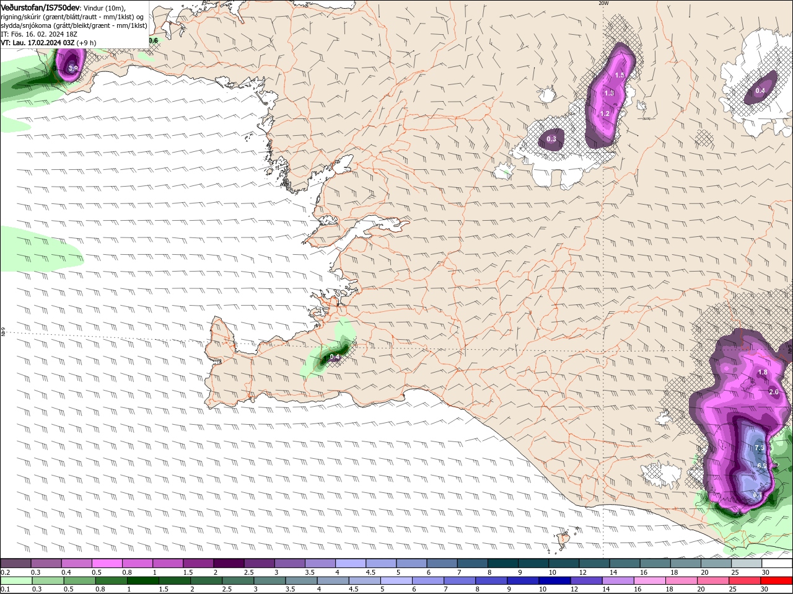Image resolution: width=793 pixels, height=594 pixels.
Task: Click the 1.8 precipitation value on the map
Action: click(x=763, y=372)
